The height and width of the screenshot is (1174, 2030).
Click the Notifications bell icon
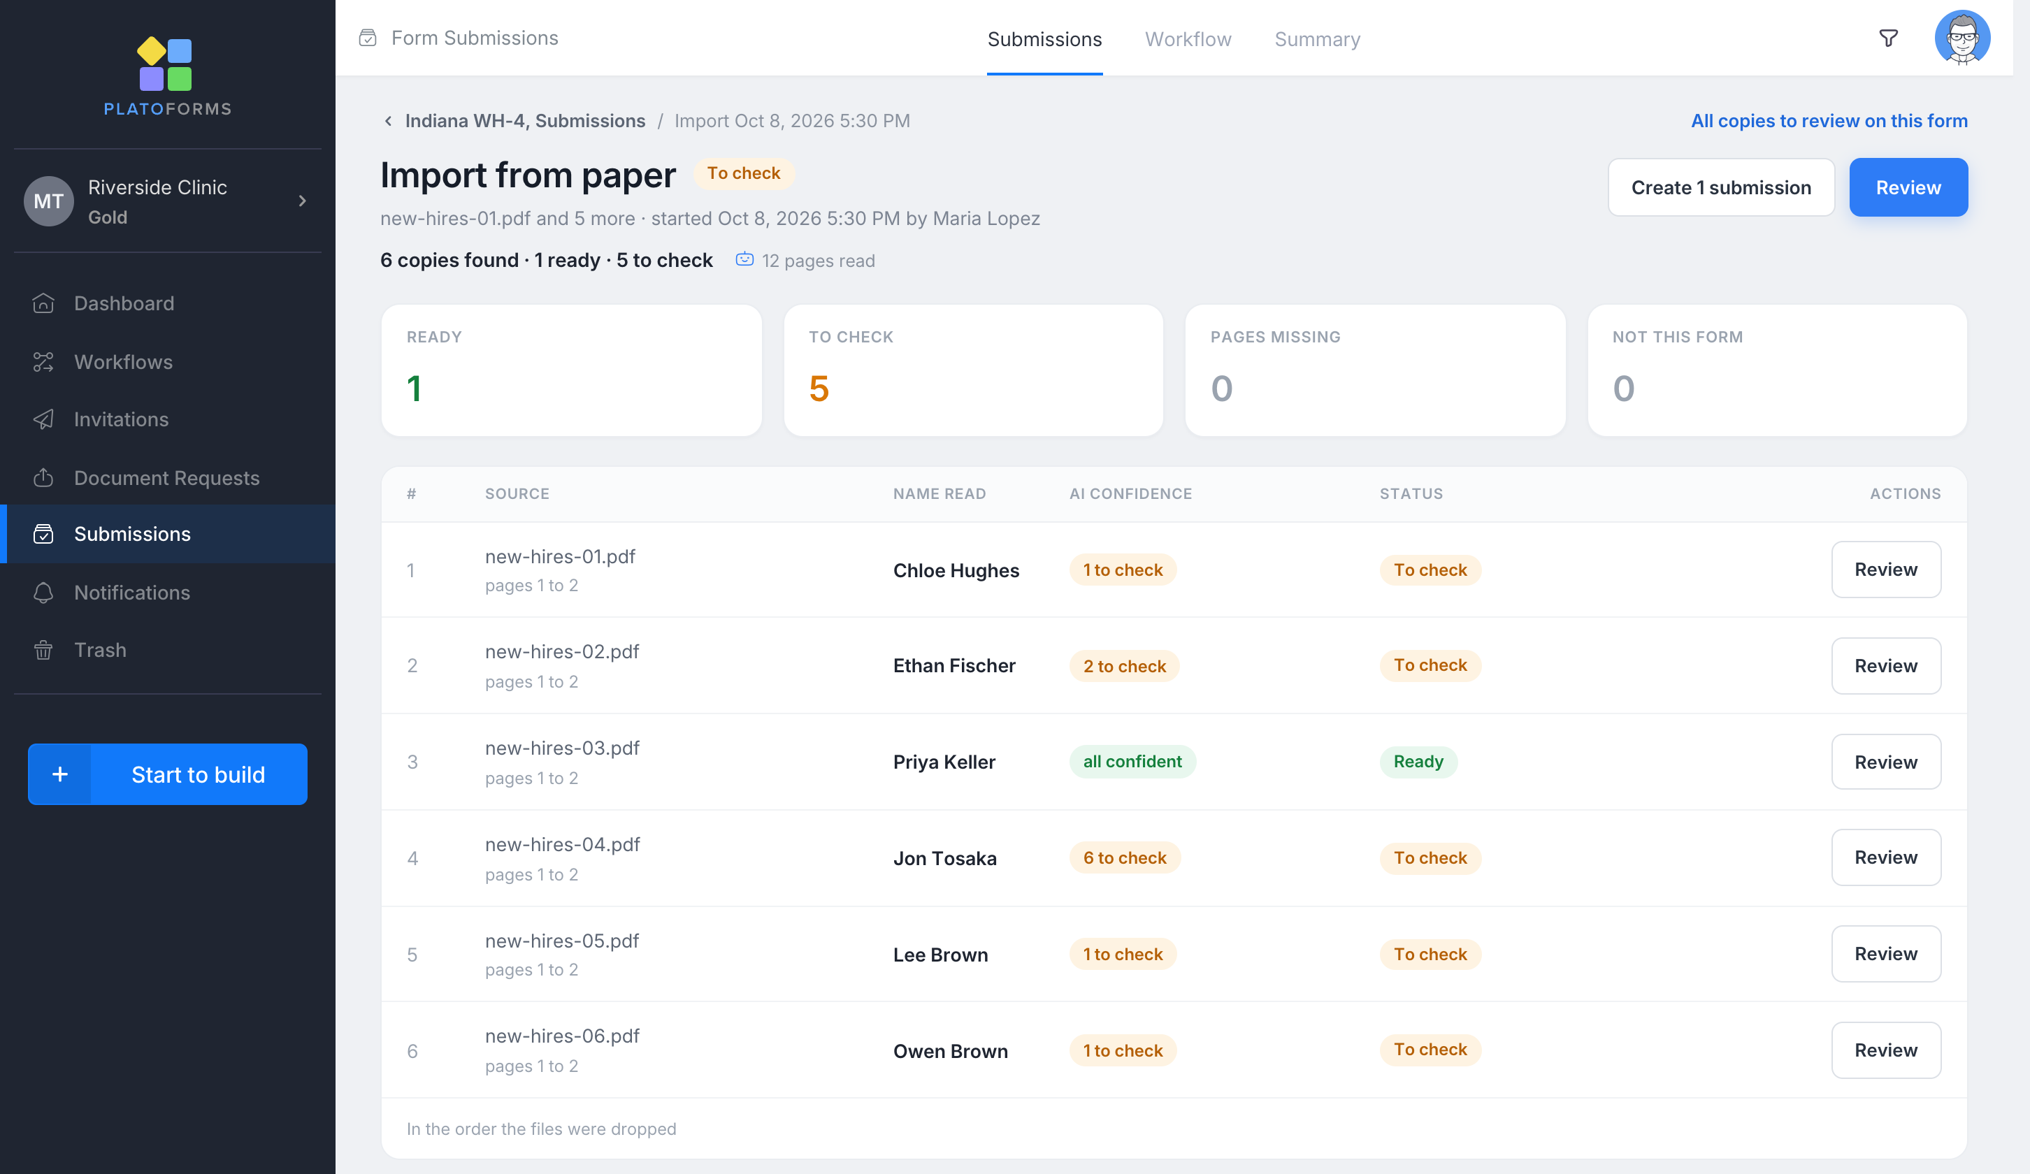pyautogui.click(x=43, y=593)
